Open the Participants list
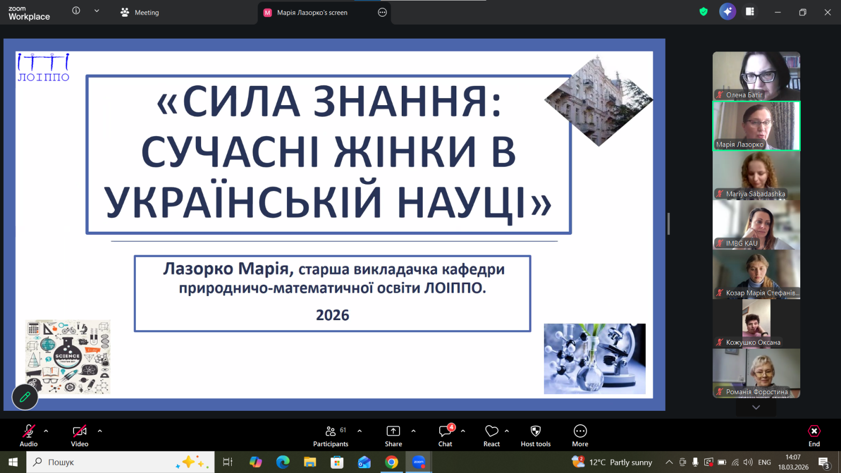The width and height of the screenshot is (841, 473). (x=330, y=435)
